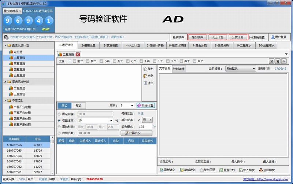
Task: Close the 二星直选 document tab
Action: pyautogui.click(x=78, y=55)
